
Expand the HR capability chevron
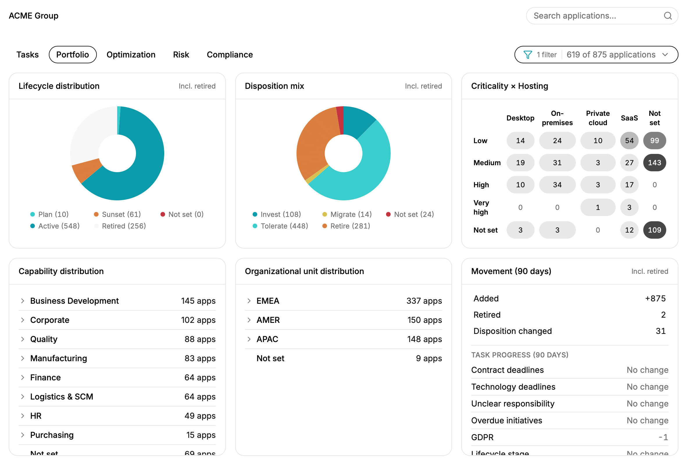[23, 416]
